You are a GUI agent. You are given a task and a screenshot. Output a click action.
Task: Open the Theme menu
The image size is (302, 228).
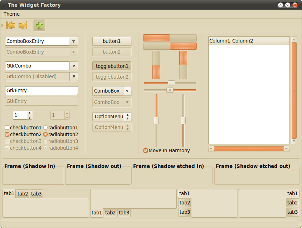[12, 14]
